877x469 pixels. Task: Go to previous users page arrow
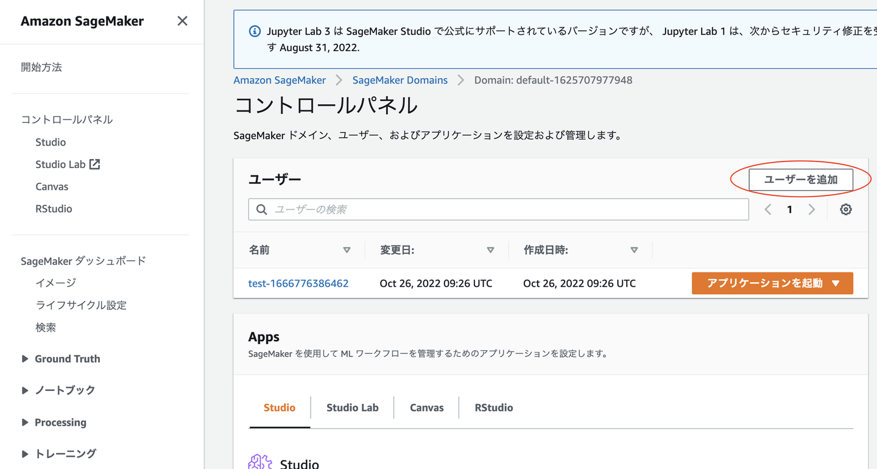768,210
